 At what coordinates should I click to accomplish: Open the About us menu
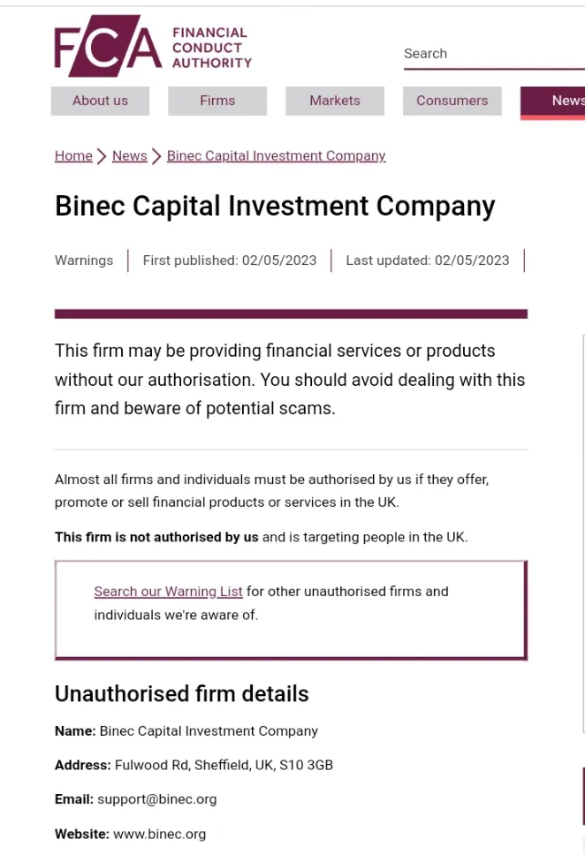pyautogui.click(x=101, y=101)
